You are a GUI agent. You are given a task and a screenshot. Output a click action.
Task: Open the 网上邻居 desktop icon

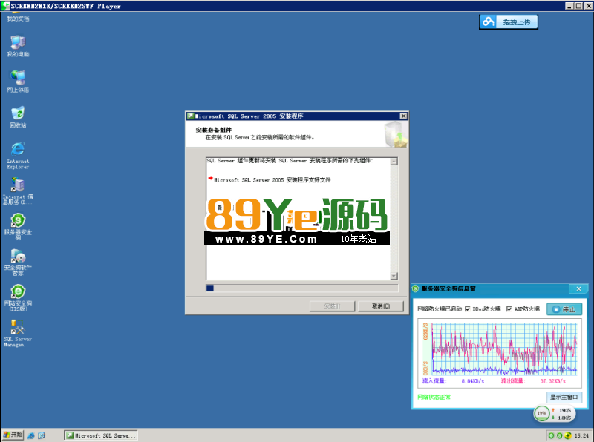coord(18,82)
